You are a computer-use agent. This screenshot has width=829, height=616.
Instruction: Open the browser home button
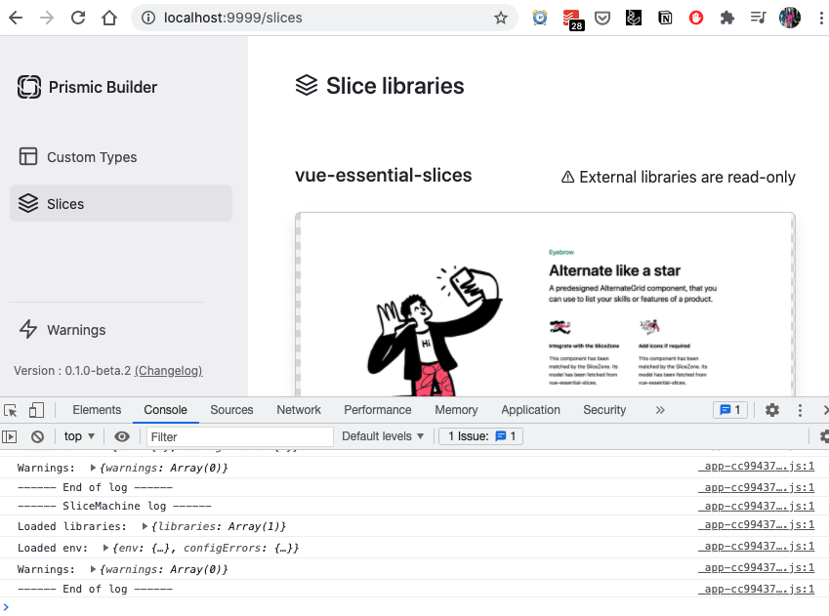pos(109,18)
